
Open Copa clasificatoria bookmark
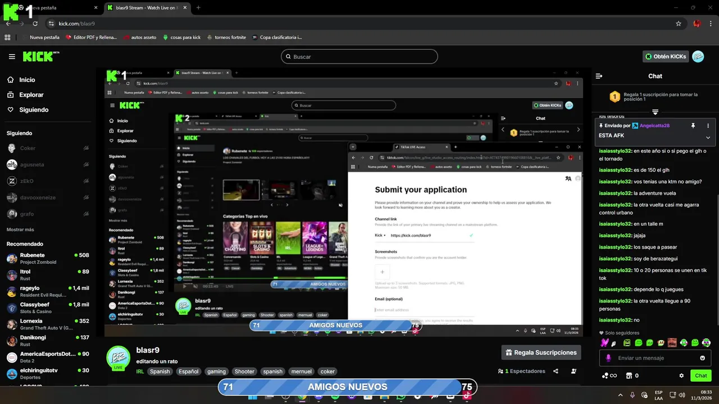point(276,38)
